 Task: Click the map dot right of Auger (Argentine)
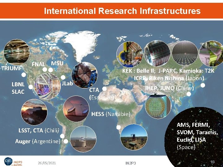[x=66, y=141]
